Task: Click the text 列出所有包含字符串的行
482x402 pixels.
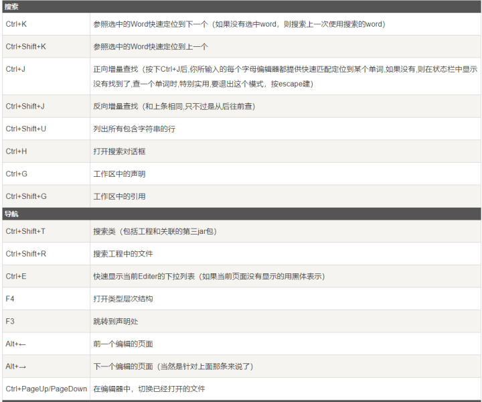Action: [135, 129]
